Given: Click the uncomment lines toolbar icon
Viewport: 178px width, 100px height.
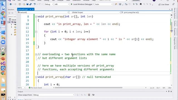Looking at the screenshot, I should 137,4.
